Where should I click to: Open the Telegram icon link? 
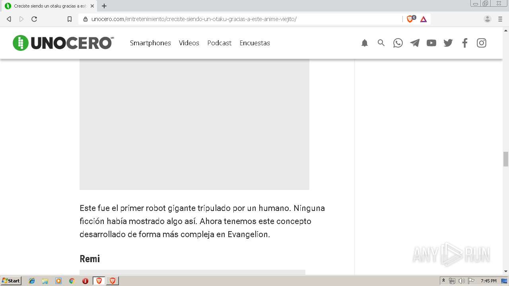[x=415, y=43]
